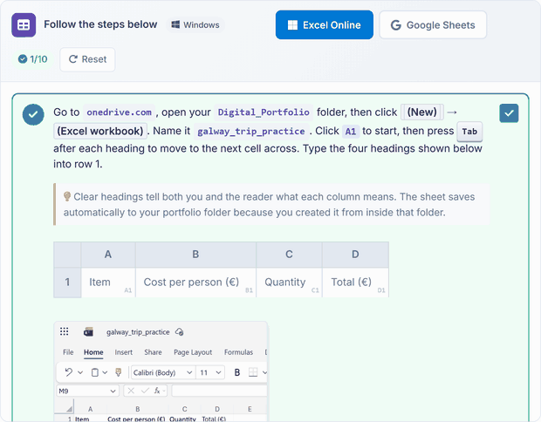Click the Tab key label
The image size is (541, 422).
(469, 132)
